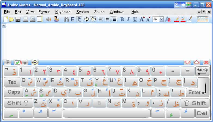Open the Format menu
The image size is (213, 122).
pos(44,12)
